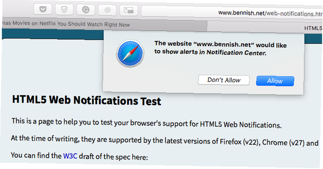Click the "At the time of writing" sentence
This screenshot has height=169, width=323.
point(165,141)
